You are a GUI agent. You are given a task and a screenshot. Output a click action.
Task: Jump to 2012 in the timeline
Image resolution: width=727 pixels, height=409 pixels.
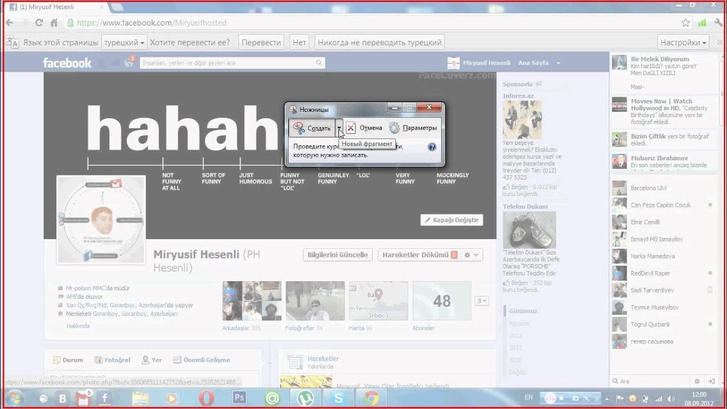tap(516, 336)
